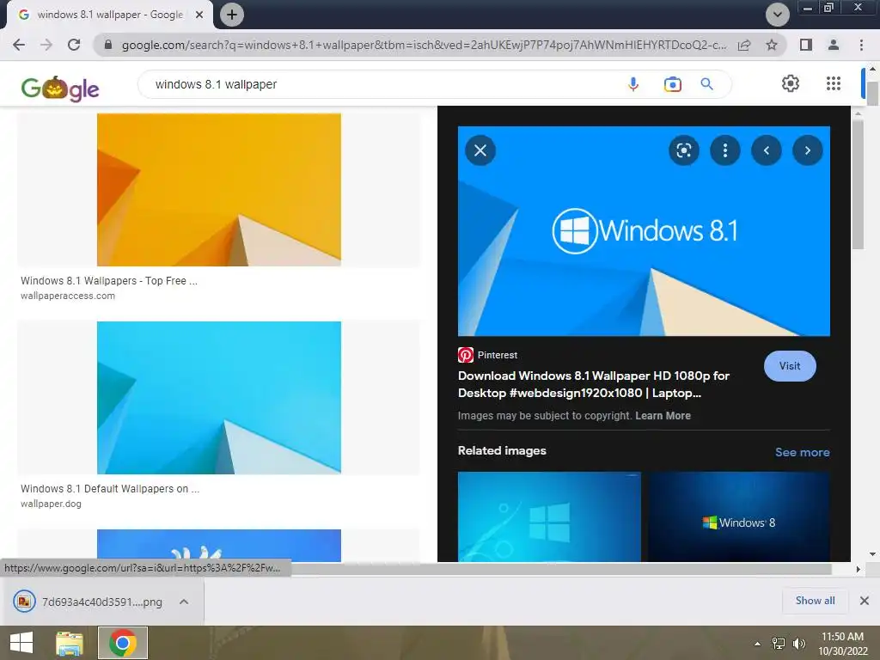Open Chrome profile menu
Image resolution: width=880 pixels, height=660 pixels.
tap(834, 45)
